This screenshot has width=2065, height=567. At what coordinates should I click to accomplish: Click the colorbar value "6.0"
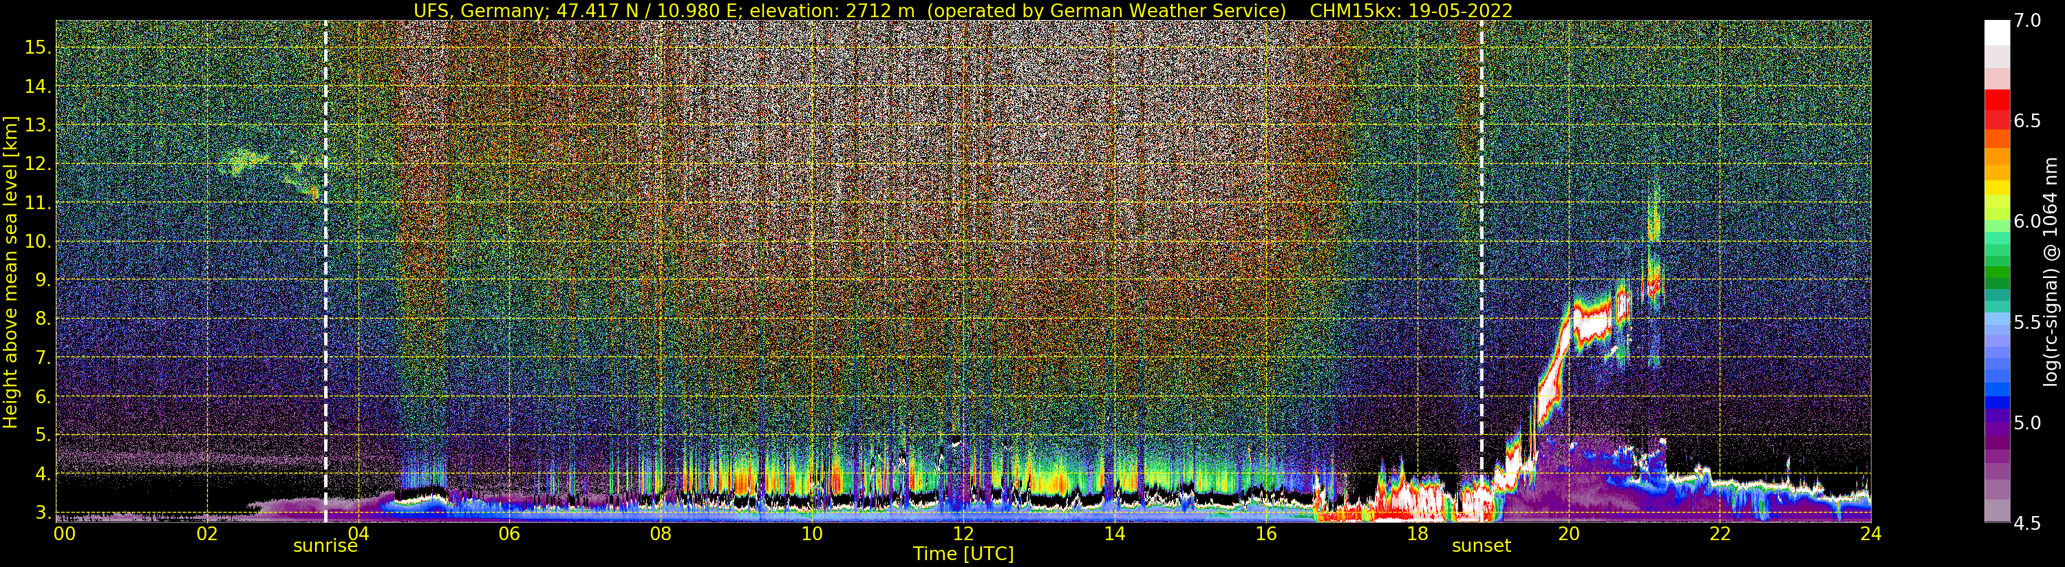(x=2027, y=222)
